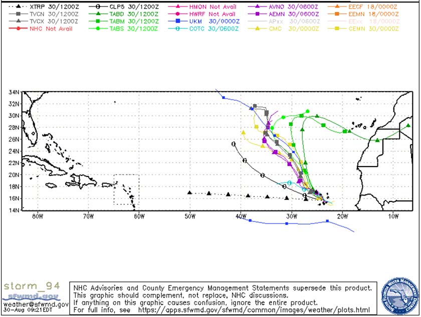Image resolution: width=421 pixels, height=317 pixels.
Task: Click the orange EECF legend marker
Action: (337, 7)
